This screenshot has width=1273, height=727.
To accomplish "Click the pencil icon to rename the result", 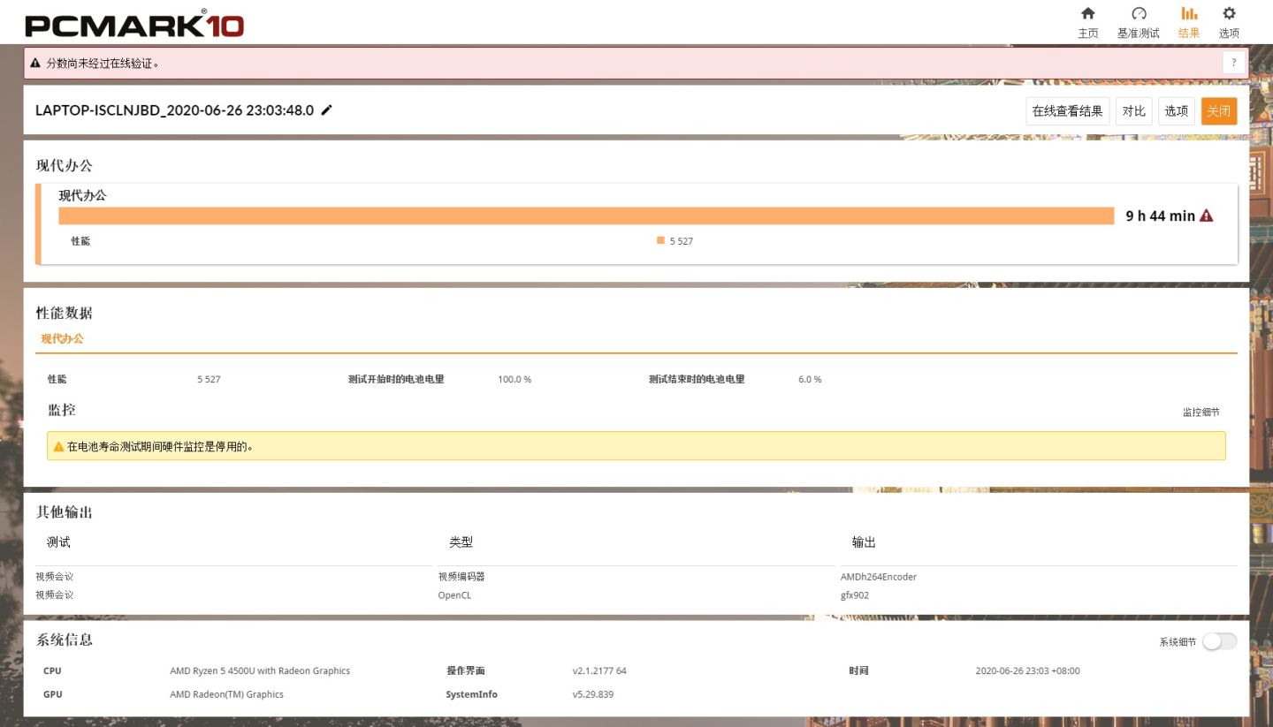I will tap(326, 110).
